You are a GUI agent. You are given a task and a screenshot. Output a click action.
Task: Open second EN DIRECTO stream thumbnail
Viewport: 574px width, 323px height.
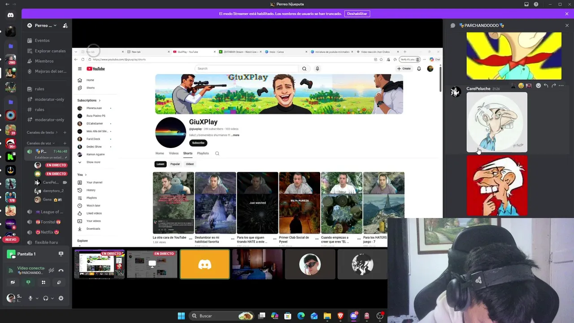[x=152, y=265]
